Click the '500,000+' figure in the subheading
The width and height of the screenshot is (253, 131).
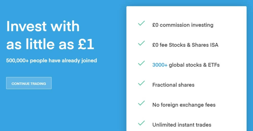click(x=17, y=61)
